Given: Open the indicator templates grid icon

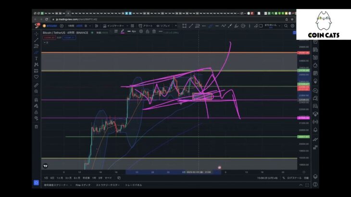Looking at the screenshot, I should point(133,26).
